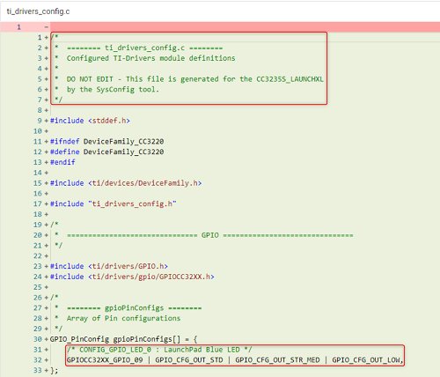
Task: Click the "ti_drivers_config.h" include string
Action: tap(132, 203)
